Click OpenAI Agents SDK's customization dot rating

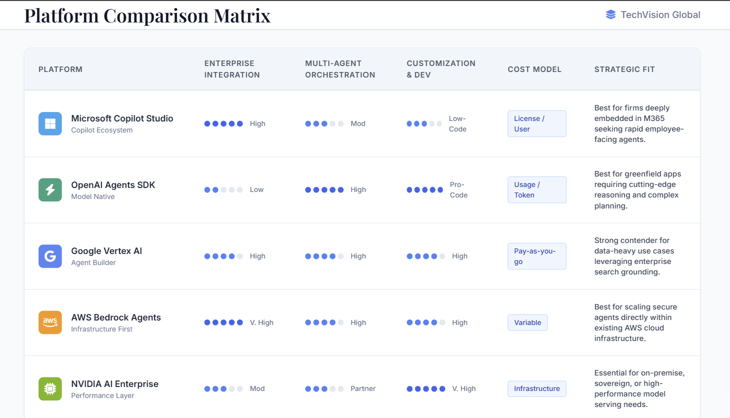(424, 190)
